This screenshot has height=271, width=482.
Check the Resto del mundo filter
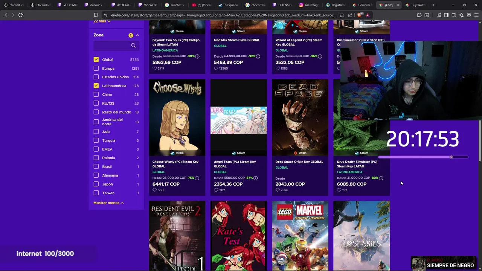click(x=96, y=112)
